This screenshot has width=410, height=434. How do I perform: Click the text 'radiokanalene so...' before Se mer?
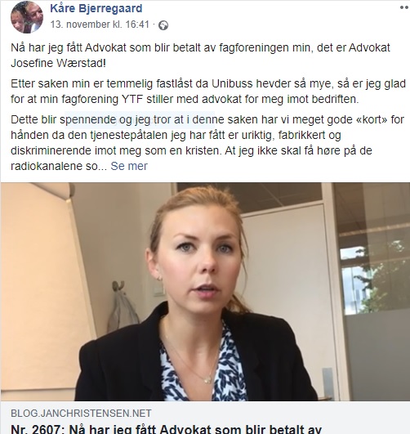(x=59, y=166)
